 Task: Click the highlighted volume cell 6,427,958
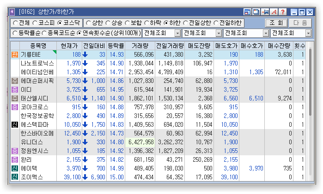140,142
